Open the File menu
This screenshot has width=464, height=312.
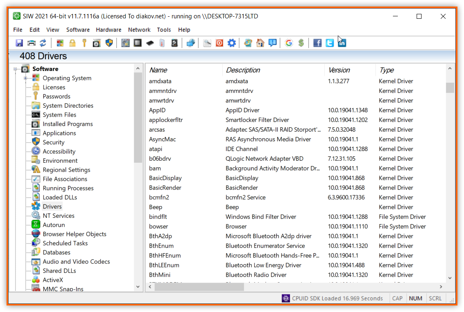18,30
